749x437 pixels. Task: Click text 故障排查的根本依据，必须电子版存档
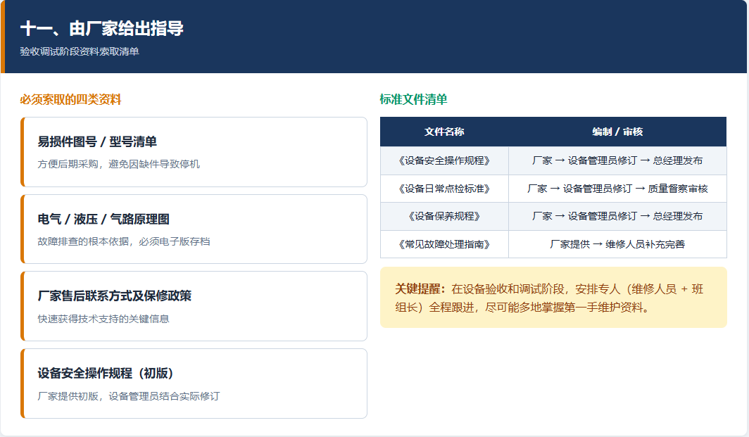tap(124, 241)
